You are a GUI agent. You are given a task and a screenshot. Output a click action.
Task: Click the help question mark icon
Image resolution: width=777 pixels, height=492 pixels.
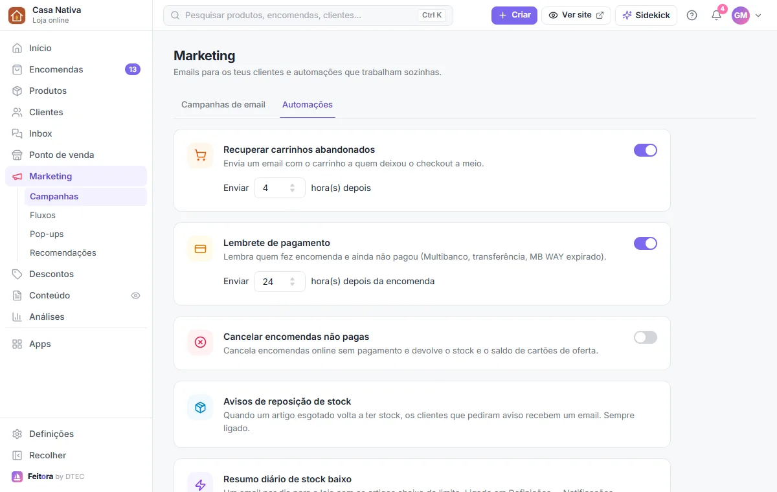(x=692, y=16)
